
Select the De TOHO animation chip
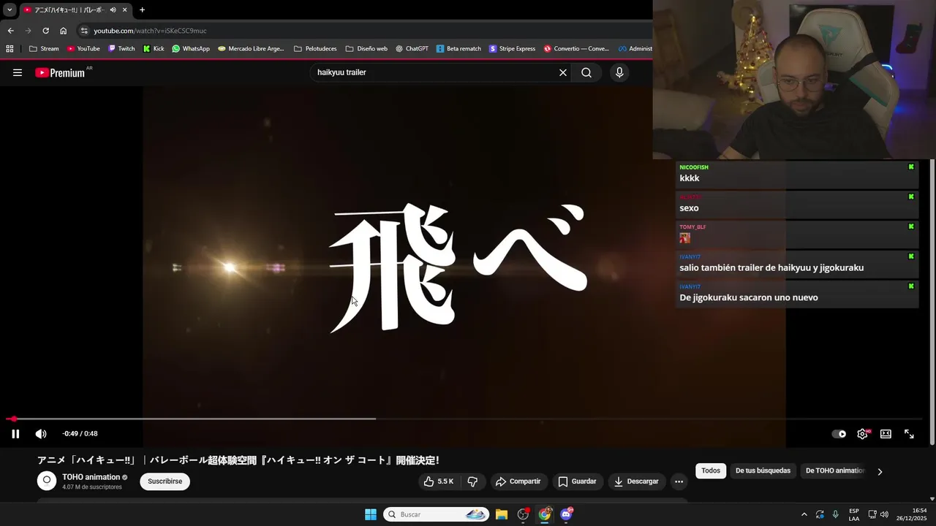point(834,470)
